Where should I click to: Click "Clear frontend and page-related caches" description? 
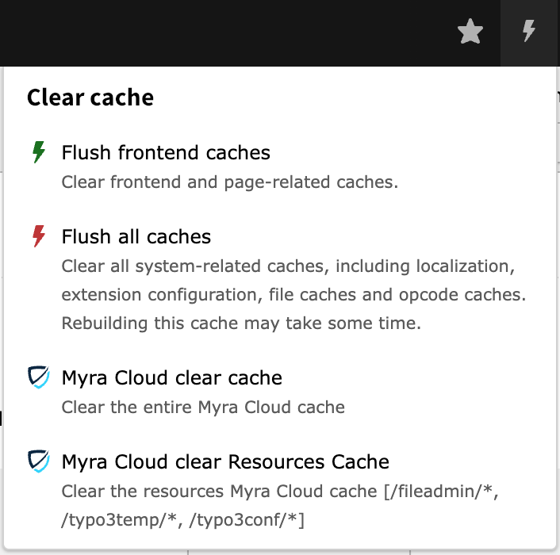[230, 182]
